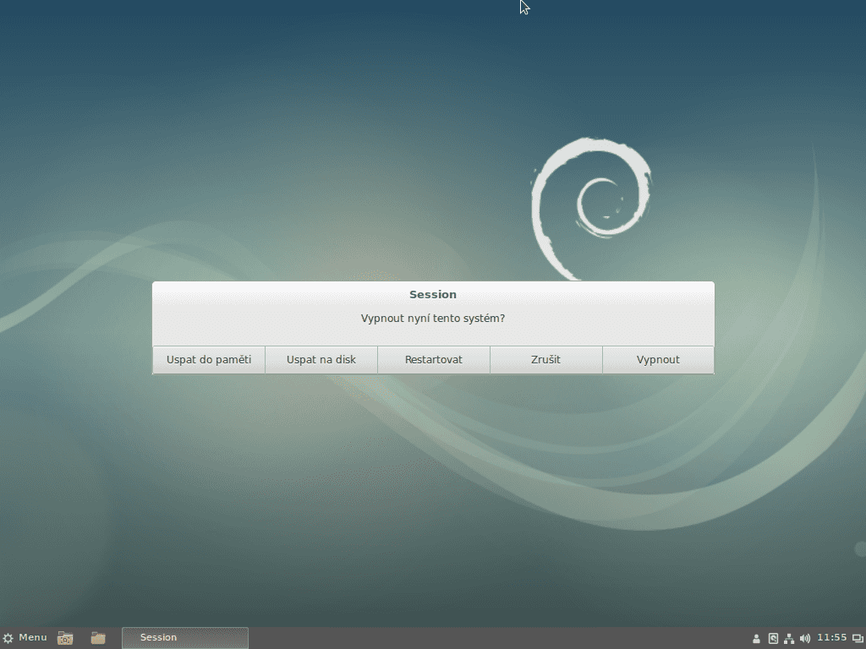Open the network connections tray icon
This screenshot has width=866, height=649.
789,639
